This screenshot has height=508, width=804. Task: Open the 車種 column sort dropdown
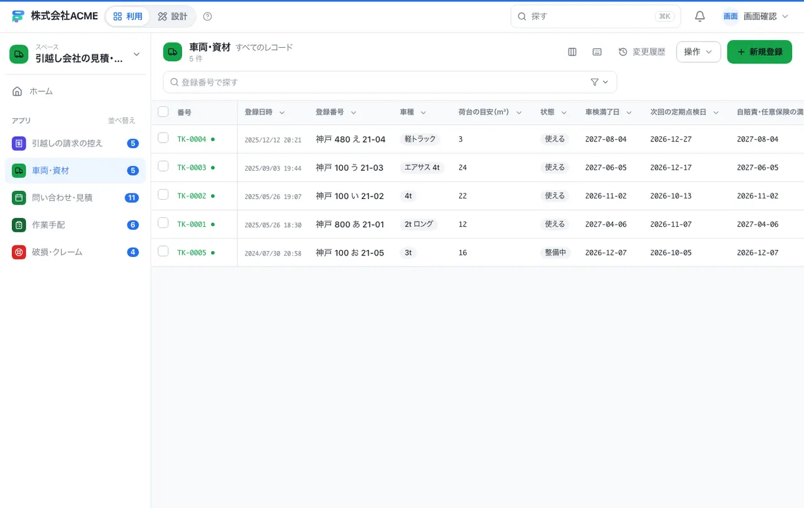[423, 112]
